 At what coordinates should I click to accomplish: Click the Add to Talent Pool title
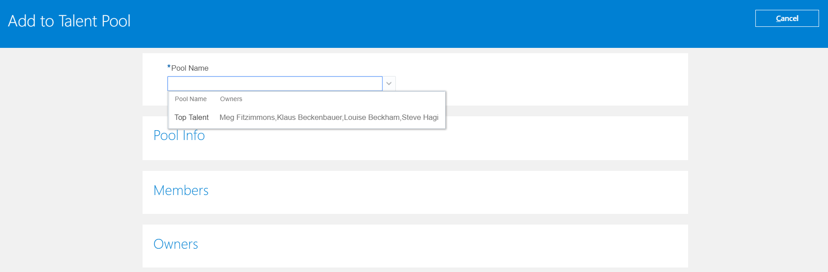(x=69, y=21)
